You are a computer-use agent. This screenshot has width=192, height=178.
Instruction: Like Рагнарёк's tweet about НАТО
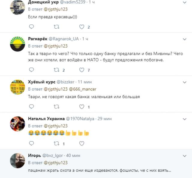pyautogui.click(x=81, y=70)
